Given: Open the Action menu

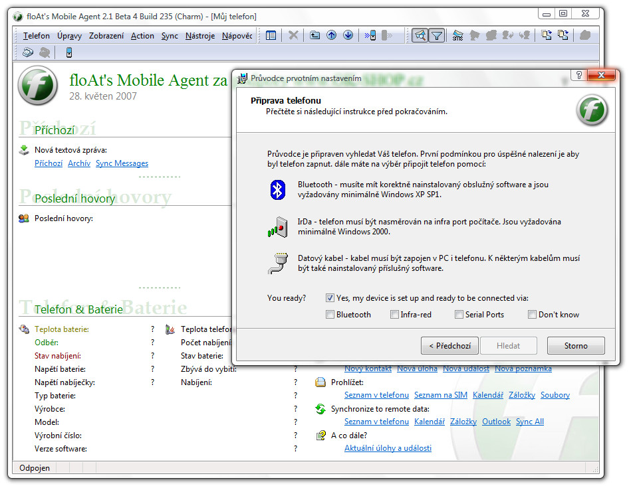Looking at the screenshot, I should click(x=142, y=36).
